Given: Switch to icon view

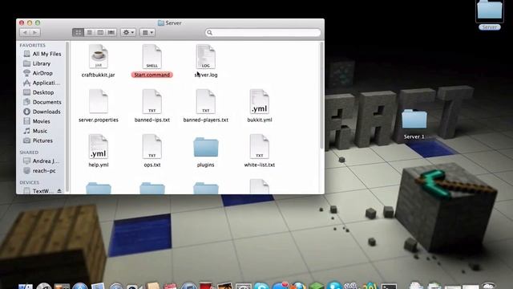Looking at the screenshot, I should 78,32.
